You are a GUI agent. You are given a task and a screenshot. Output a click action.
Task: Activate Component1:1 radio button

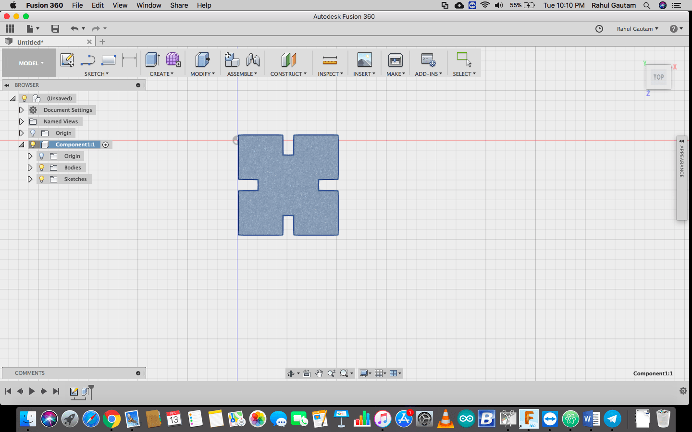[106, 144]
